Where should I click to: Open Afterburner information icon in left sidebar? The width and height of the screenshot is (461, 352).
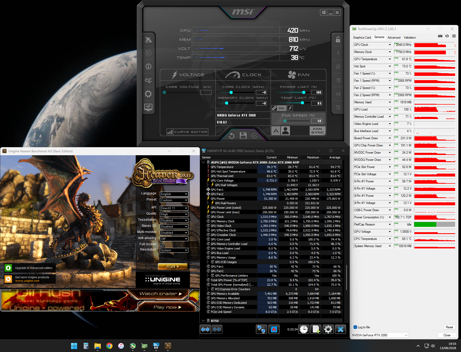click(x=148, y=67)
